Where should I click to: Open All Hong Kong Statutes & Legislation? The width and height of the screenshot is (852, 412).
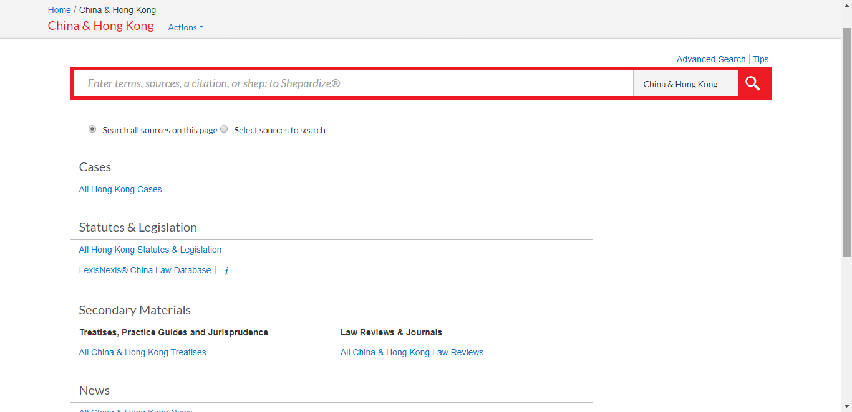pyautogui.click(x=150, y=250)
